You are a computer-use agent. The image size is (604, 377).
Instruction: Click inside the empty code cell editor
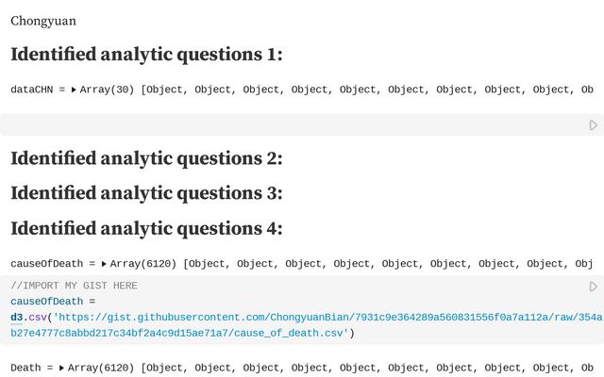tap(283, 124)
